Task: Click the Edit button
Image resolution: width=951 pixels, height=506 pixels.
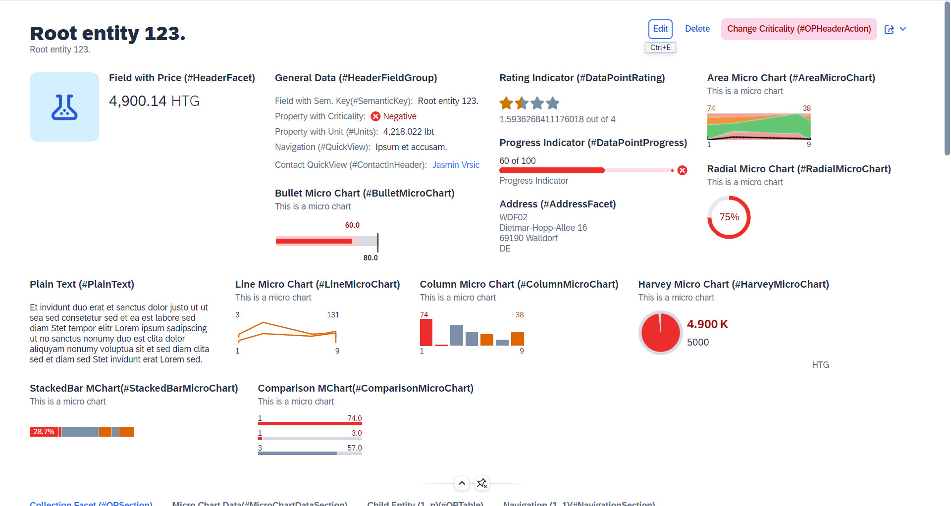Action: (x=660, y=29)
